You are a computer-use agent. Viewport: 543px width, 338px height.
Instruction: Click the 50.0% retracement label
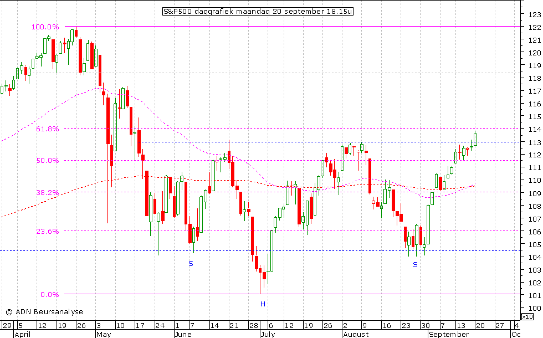pyautogui.click(x=48, y=160)
